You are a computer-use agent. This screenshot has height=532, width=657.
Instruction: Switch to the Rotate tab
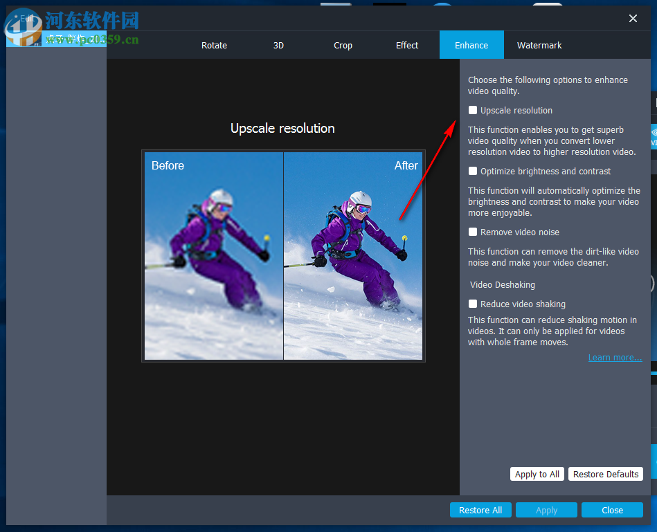click(214, 45)
